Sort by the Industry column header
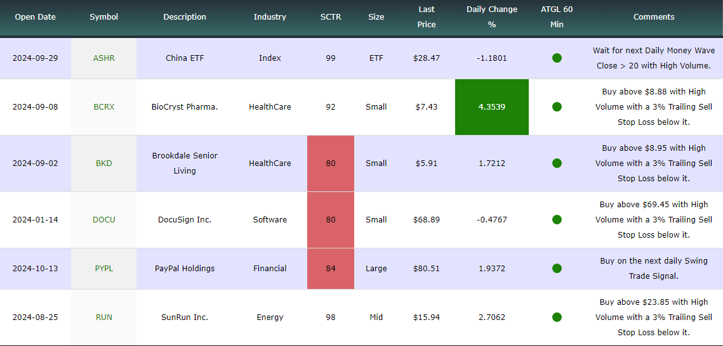 pos(270,17)
